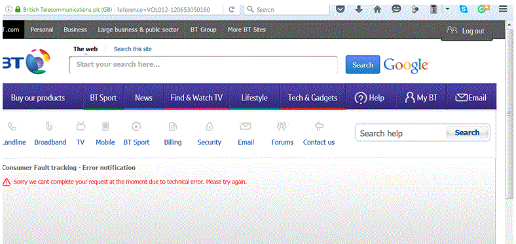
Task: Focus the Search help input field
Action: coord(401,133)
